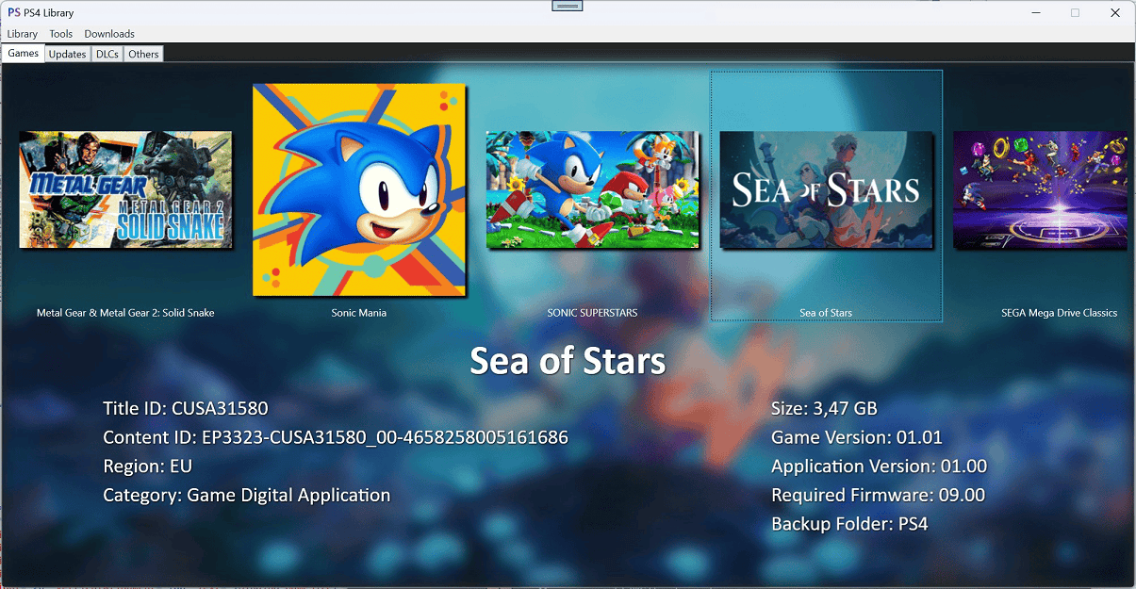Switch to the DLCs tab
Screen dimensions: 1136x589
pyautogui.click(x=107, y=55)
